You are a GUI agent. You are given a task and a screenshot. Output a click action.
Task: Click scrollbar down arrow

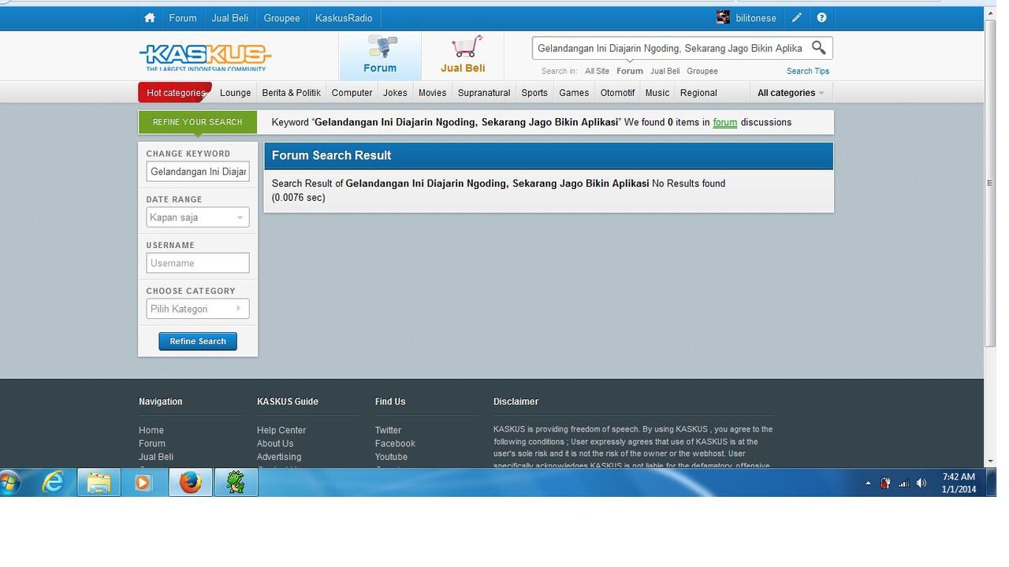[x=990, y=461]
